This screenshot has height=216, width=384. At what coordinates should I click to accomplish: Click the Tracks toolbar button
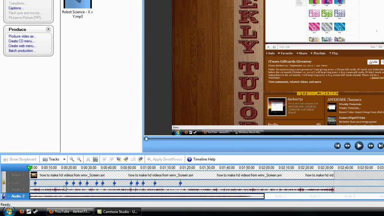pos(51,159)
